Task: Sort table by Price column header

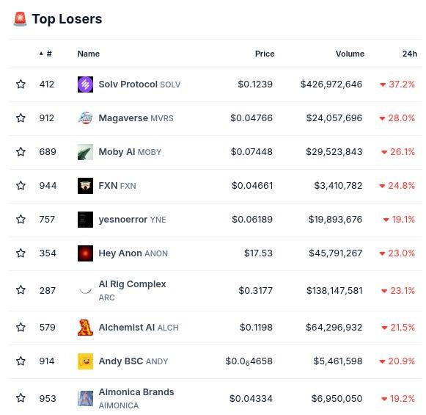Action: pos(265,54)
